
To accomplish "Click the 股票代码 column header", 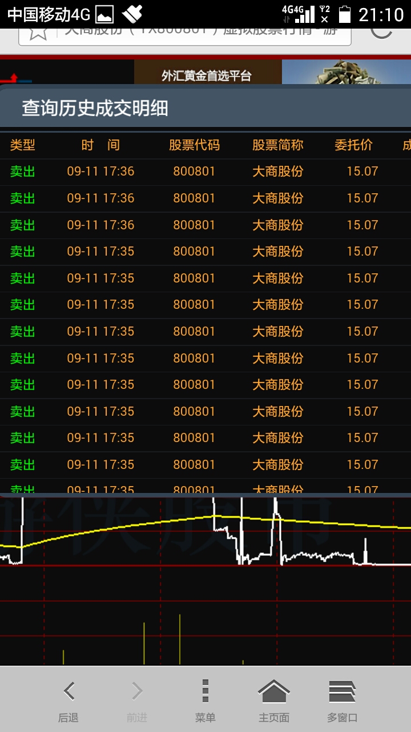I will coord(194,145).
